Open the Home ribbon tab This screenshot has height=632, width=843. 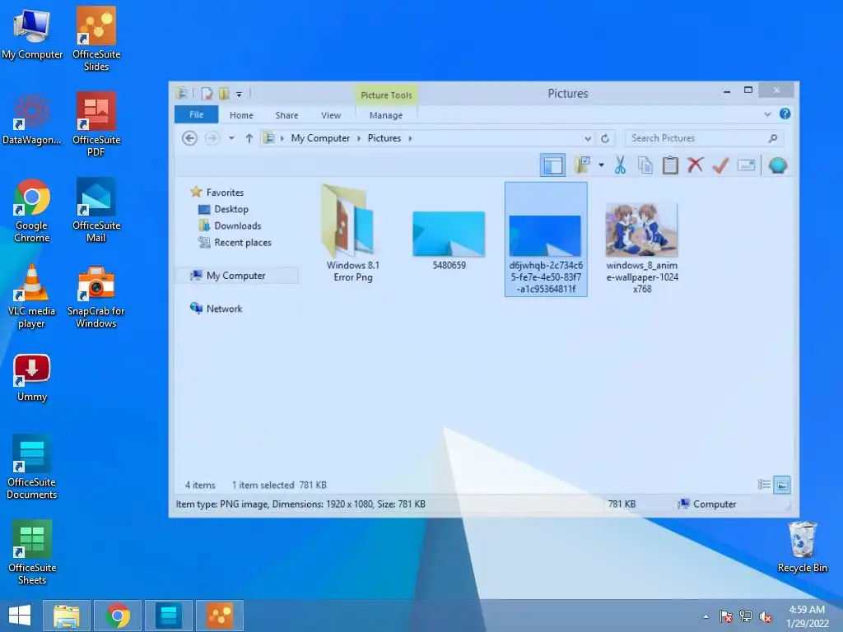pyautogui.click(x=241, y=115)
